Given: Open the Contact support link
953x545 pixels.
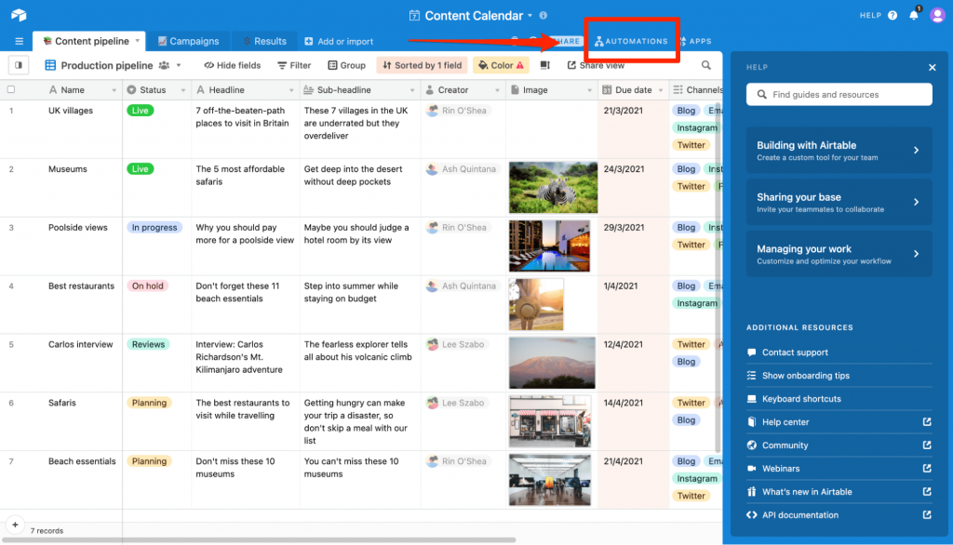Looking at the screenshot, I should tap(794, 352).
